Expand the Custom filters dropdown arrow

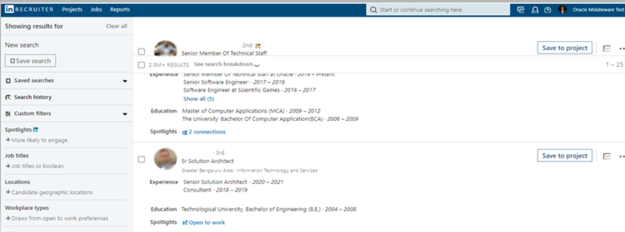pos(125,114)
